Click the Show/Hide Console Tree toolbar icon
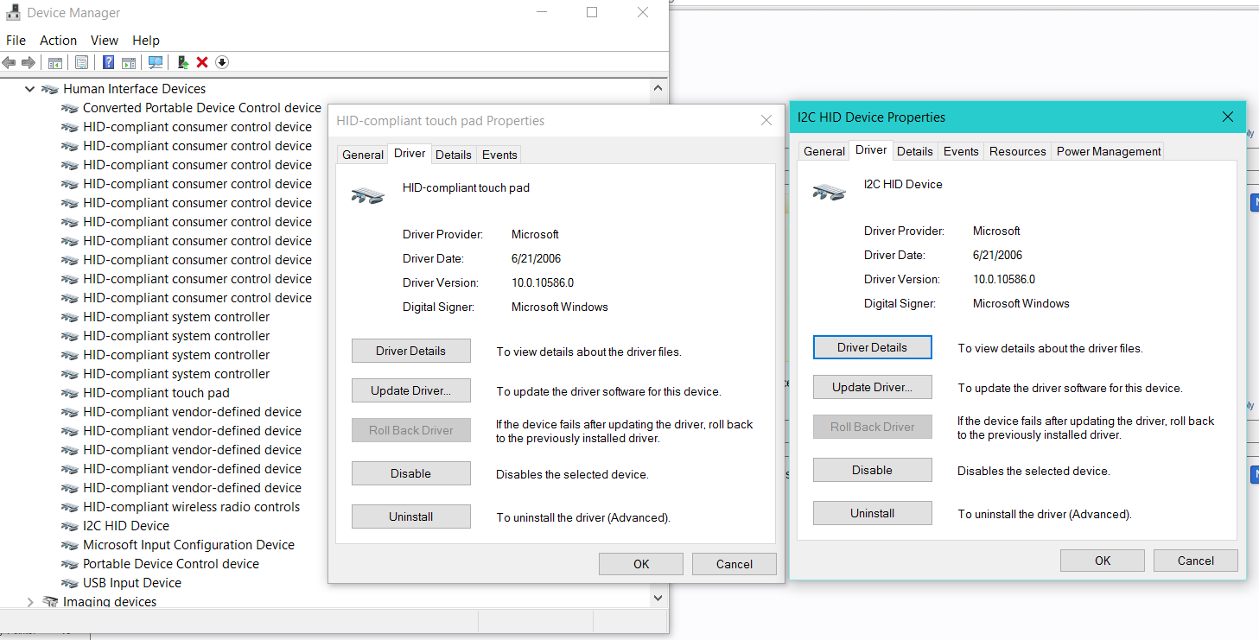This screenshot has width=1259, height=640. [54, 62]
